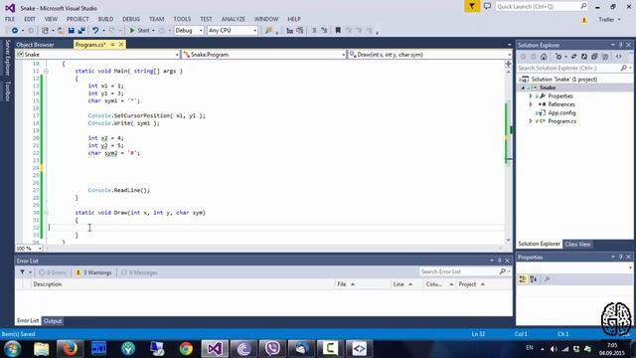636x358 pixels.
Task: Open the FILE menu
Action: (10, 19)
